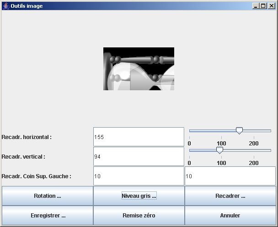Viewport: 278px width, 227px height.
Task: Maximize the Outils image window
Action: click(x=263, y=6)
